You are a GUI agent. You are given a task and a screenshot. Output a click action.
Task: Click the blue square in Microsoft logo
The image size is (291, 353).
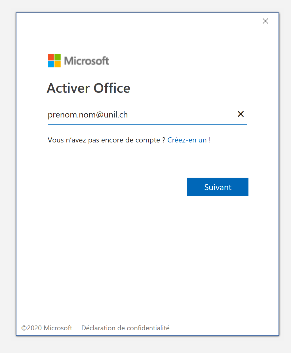pyautogui.click(x=51, y=64)
